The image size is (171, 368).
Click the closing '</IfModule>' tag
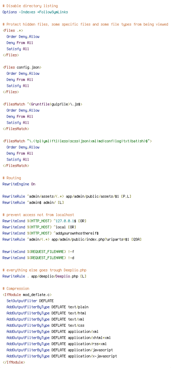coord(14,362)
